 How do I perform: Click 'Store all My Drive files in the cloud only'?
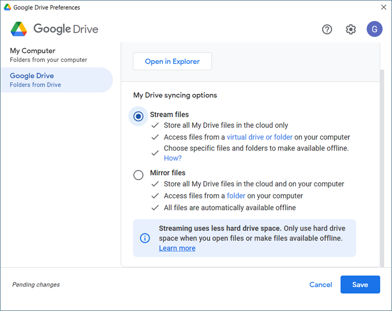coord(226,126)
